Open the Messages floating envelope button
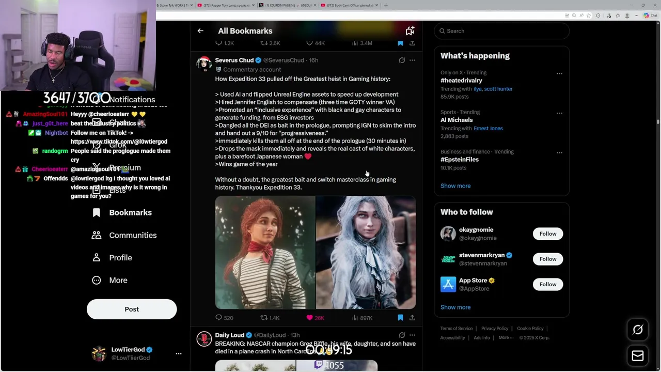The height and width of the screenshot is (372, 661). click(x=638, y=356)
